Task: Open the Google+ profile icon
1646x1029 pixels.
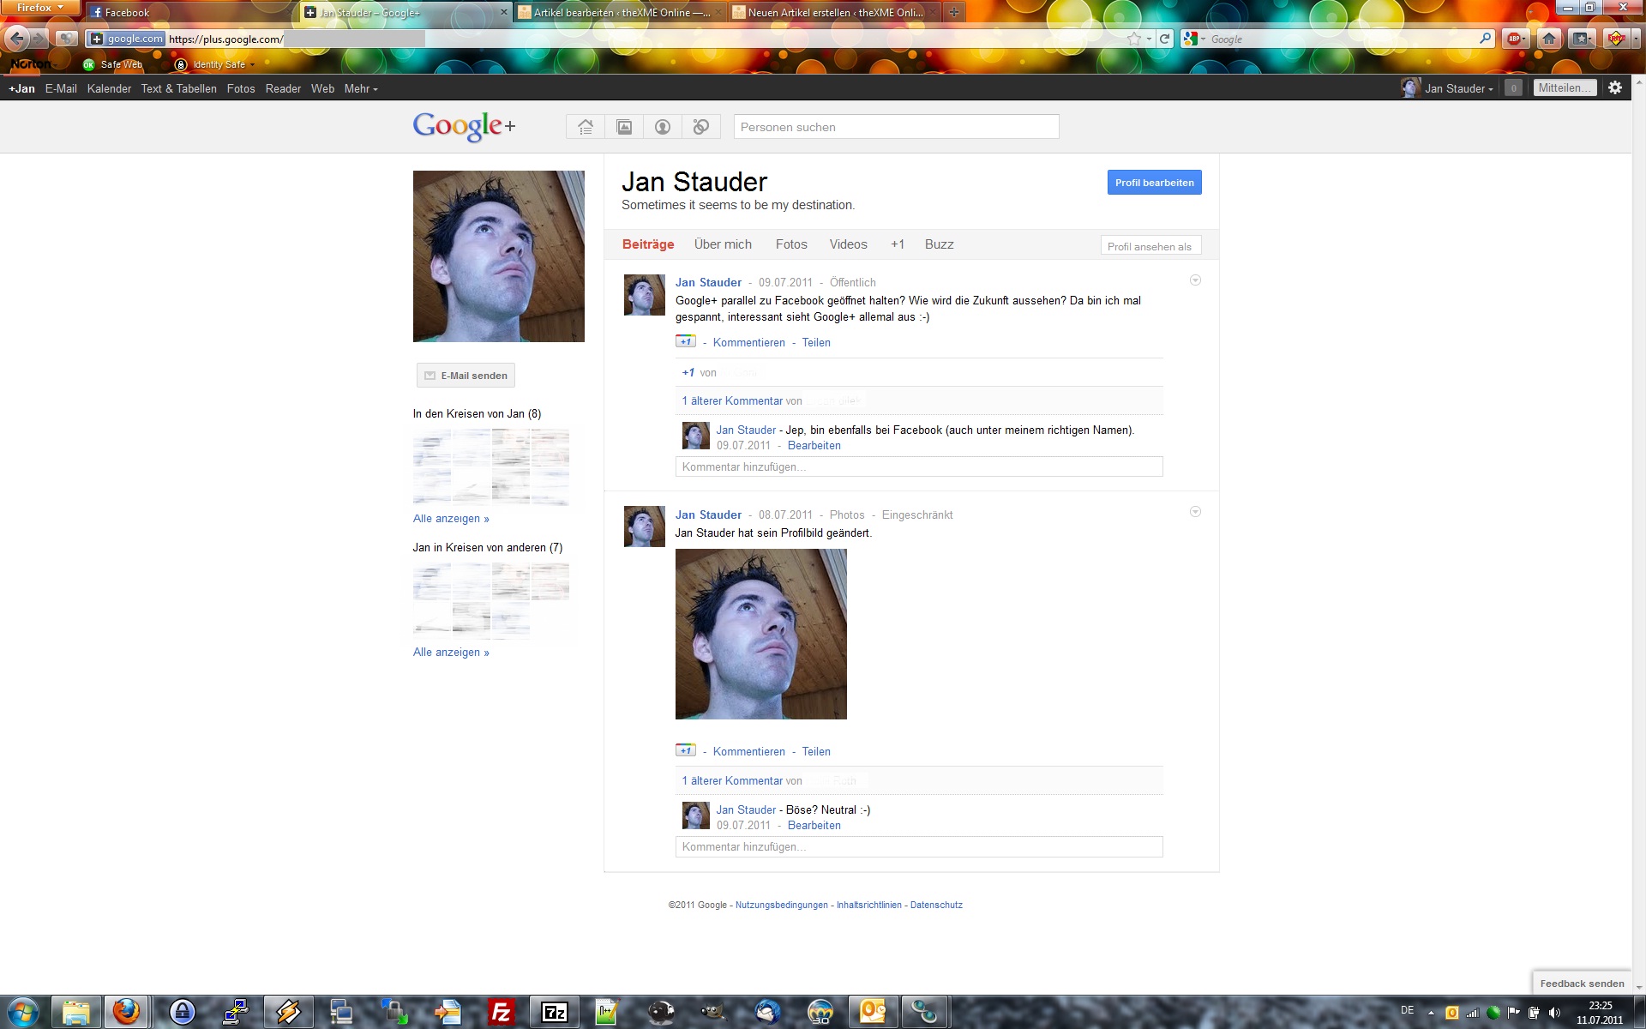Action: coord(663,127)
